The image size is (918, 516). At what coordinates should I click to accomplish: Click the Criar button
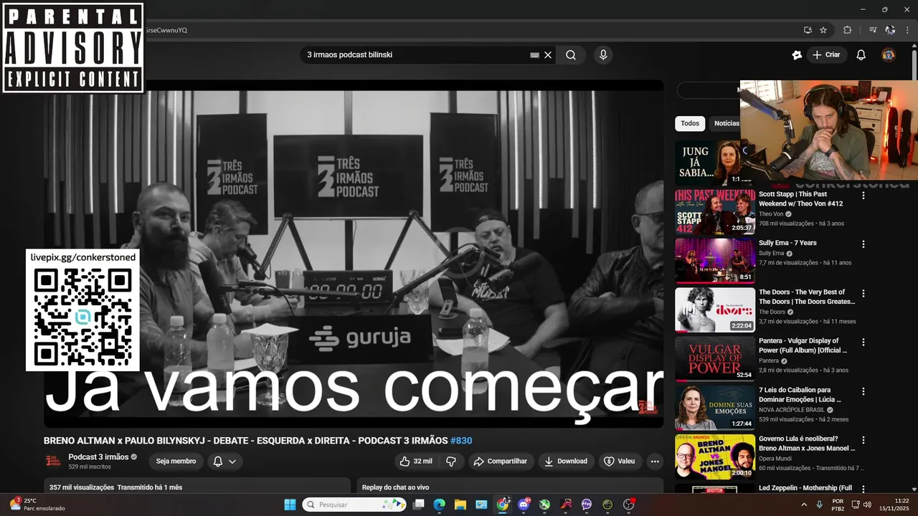(x=826, y=55)
